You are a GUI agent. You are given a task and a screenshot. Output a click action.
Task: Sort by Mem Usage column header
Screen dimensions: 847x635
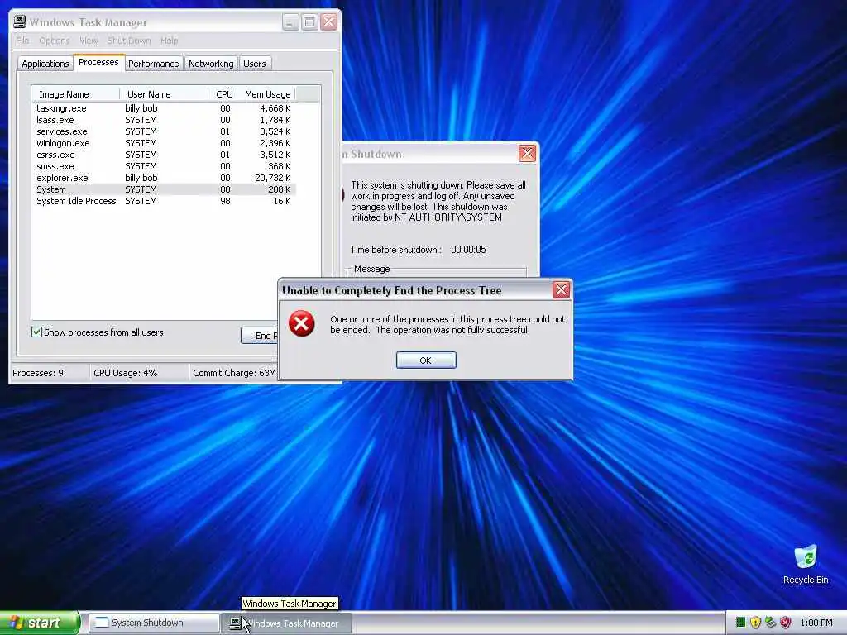point(267,94)
